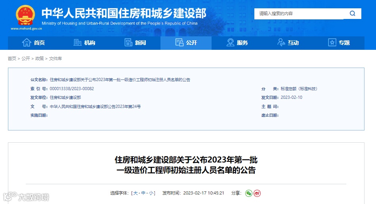Viewport: 376px width, 204px height.
Task: Click the search magnifier icon
Action: pyautogui.click(x=352, y=13)
